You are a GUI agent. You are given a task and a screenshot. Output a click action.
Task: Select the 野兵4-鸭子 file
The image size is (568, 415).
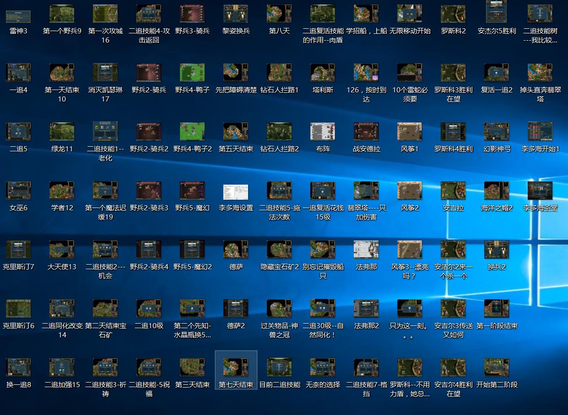pos(192,73)
